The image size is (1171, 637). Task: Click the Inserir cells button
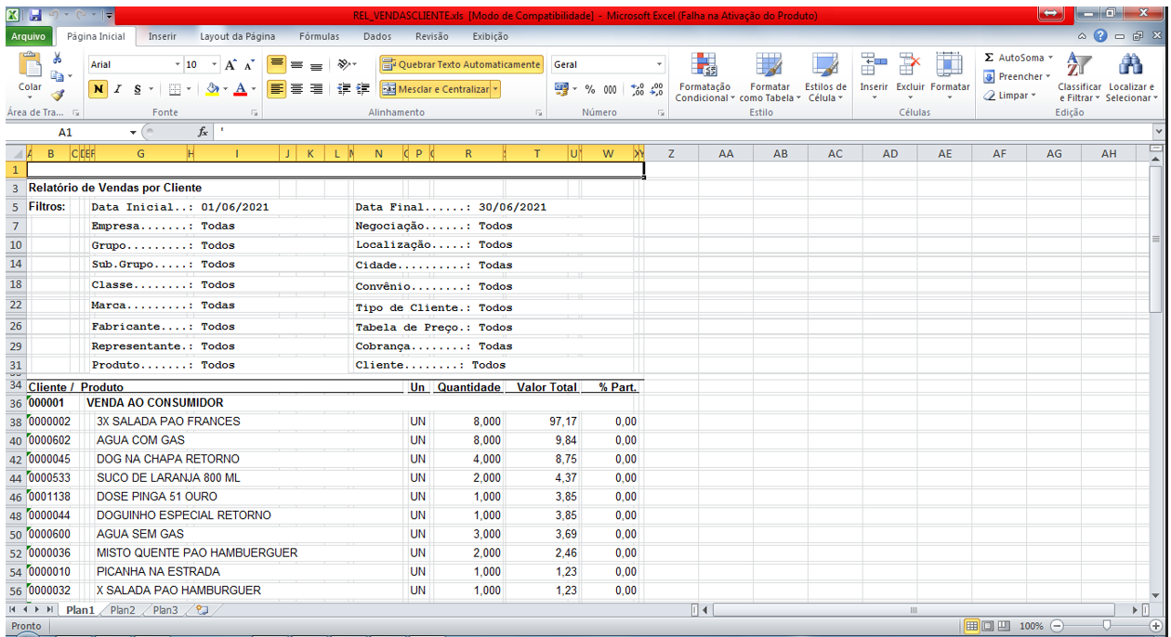tap(874, 77)
